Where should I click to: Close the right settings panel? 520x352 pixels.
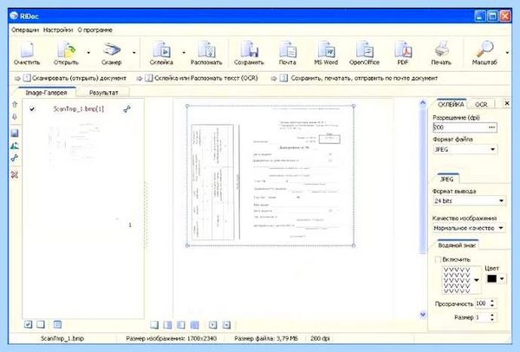[x=507, y=103]
